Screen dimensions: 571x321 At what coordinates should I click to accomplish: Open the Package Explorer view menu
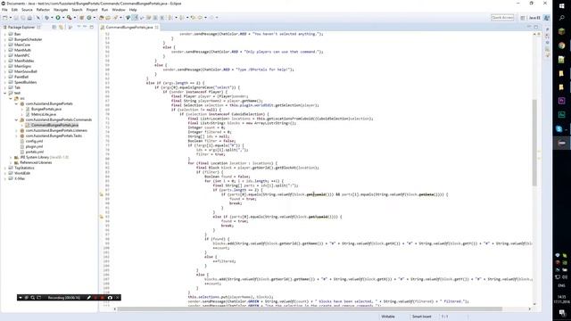coord(79,28)
